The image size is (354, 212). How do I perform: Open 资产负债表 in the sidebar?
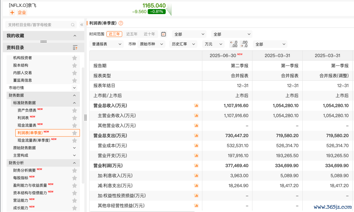click(27, 110)
